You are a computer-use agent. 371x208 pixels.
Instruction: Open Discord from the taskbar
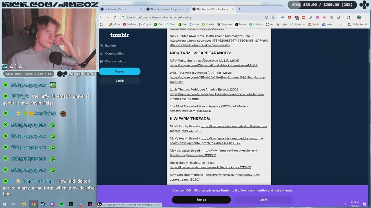point(52,204)
